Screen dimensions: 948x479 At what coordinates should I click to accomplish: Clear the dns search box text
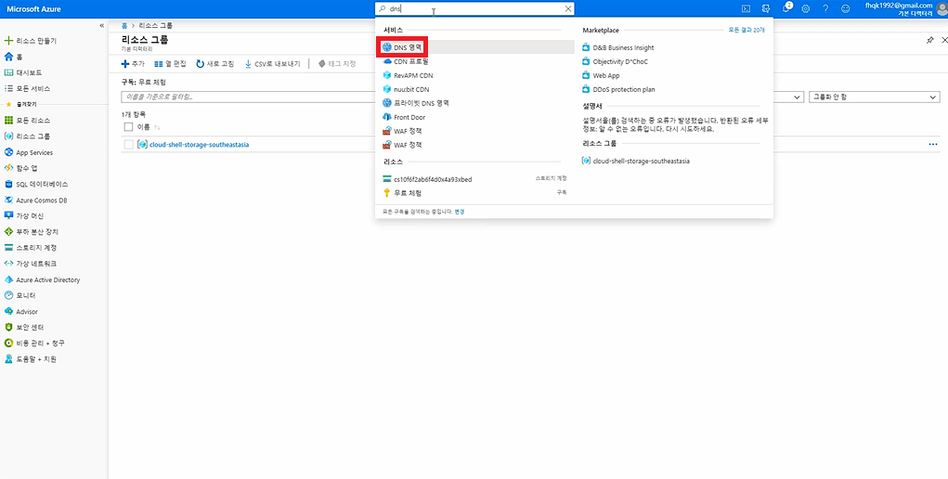click(567, 8)
